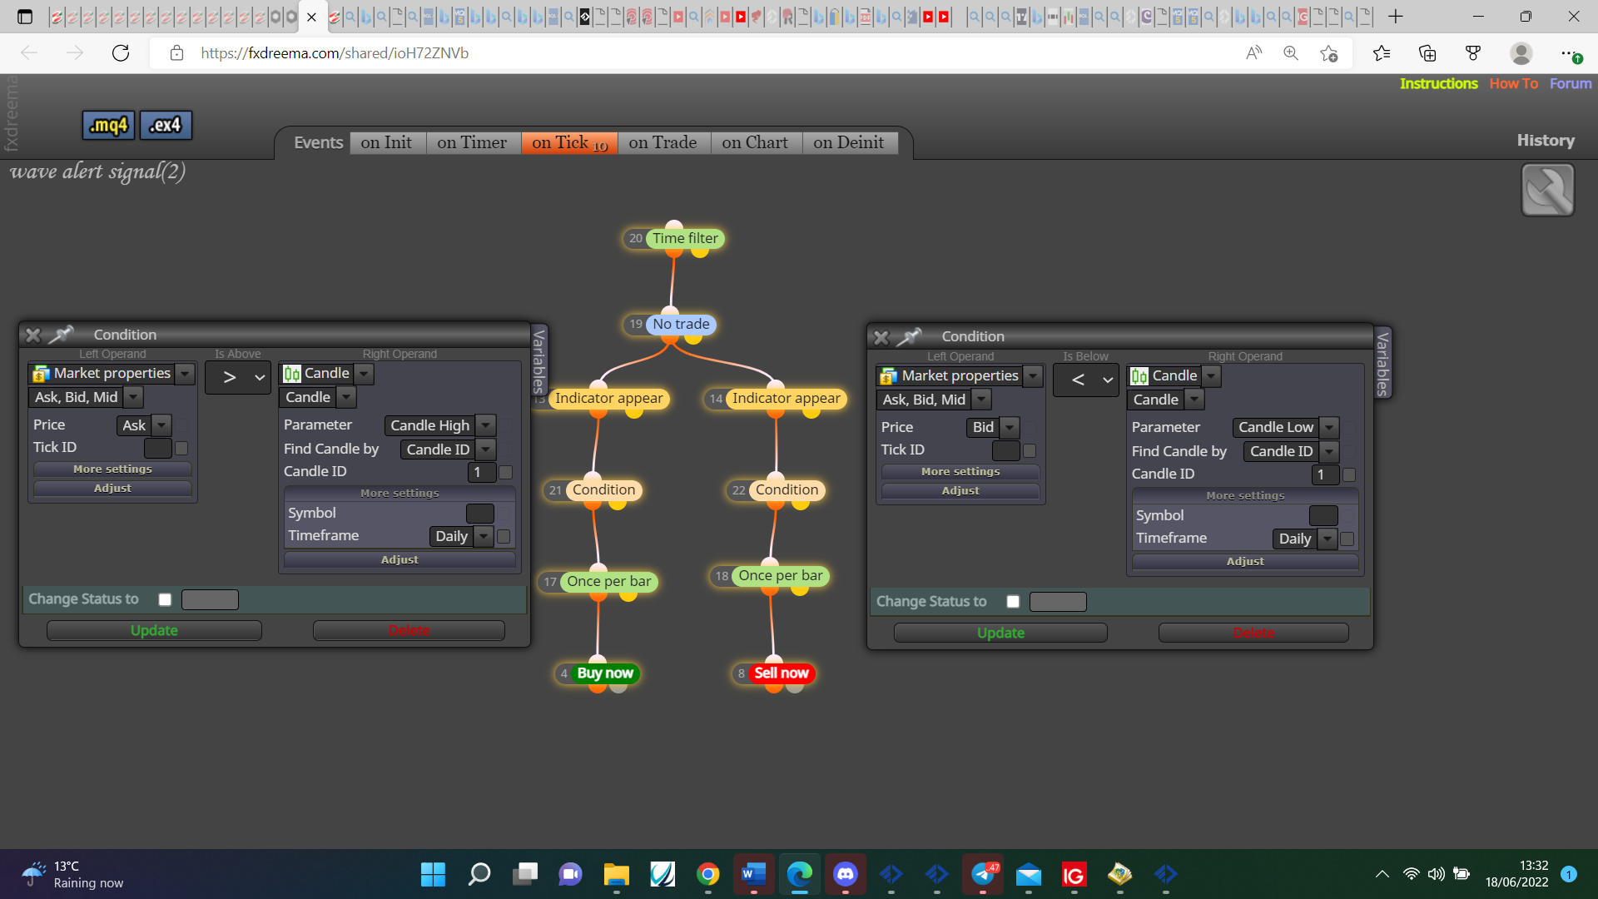The width and height of the screenshot is (1598, 899).
Task: Open Discord from the taskbar
Action: click(x=846, y=874)
